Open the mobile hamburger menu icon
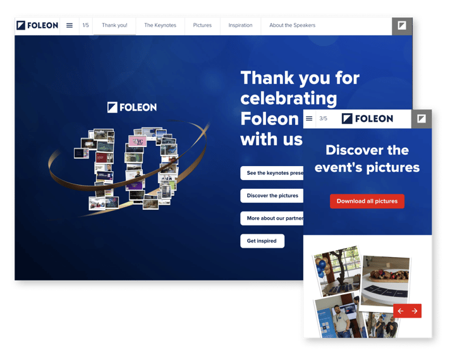Screen dimensions: 455x353 (x=309, y=119)
